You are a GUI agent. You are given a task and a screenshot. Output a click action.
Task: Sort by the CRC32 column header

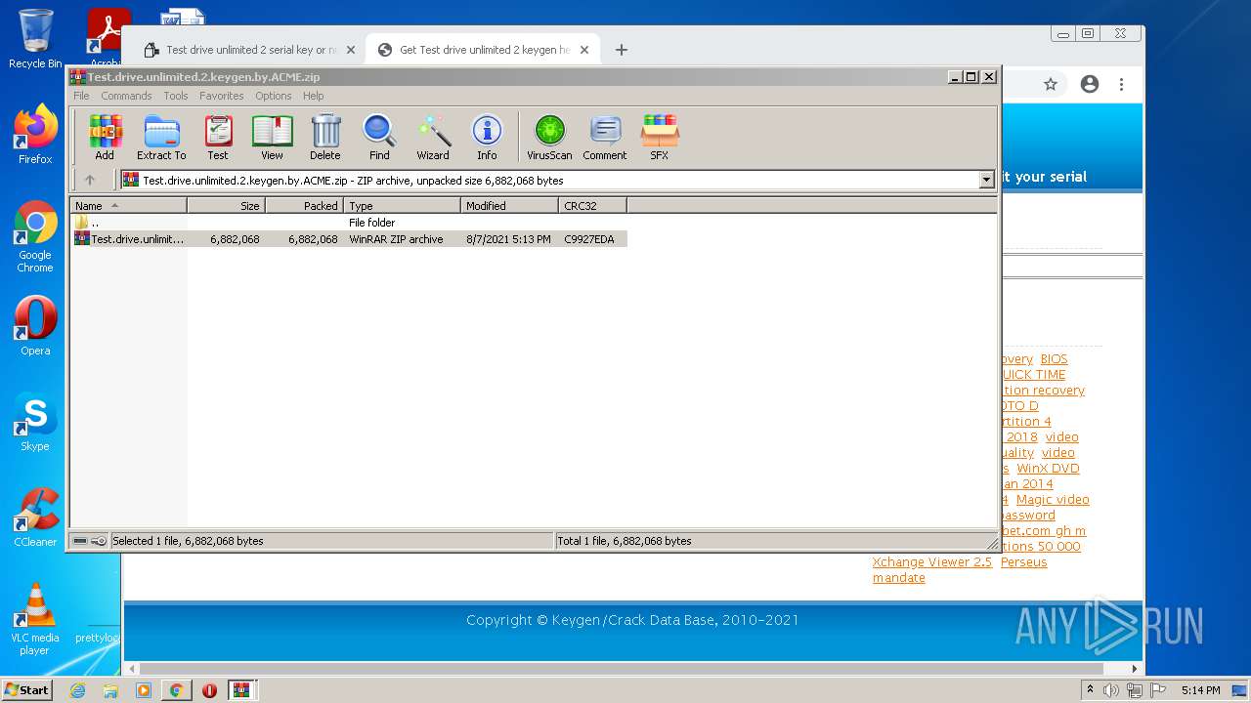tap(592, 206)
